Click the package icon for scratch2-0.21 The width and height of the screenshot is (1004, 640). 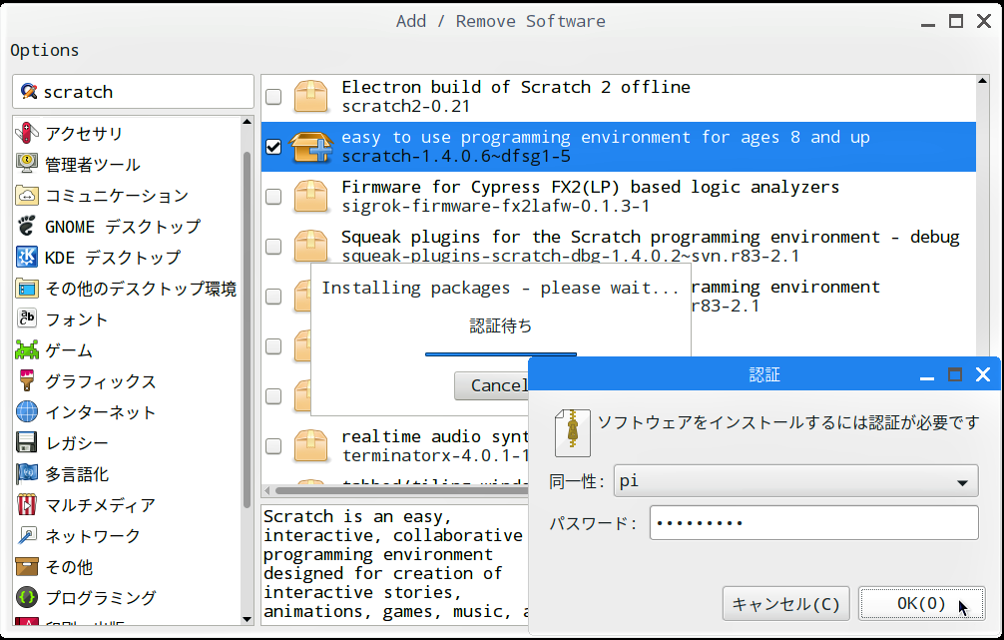(x=311, y=96)
